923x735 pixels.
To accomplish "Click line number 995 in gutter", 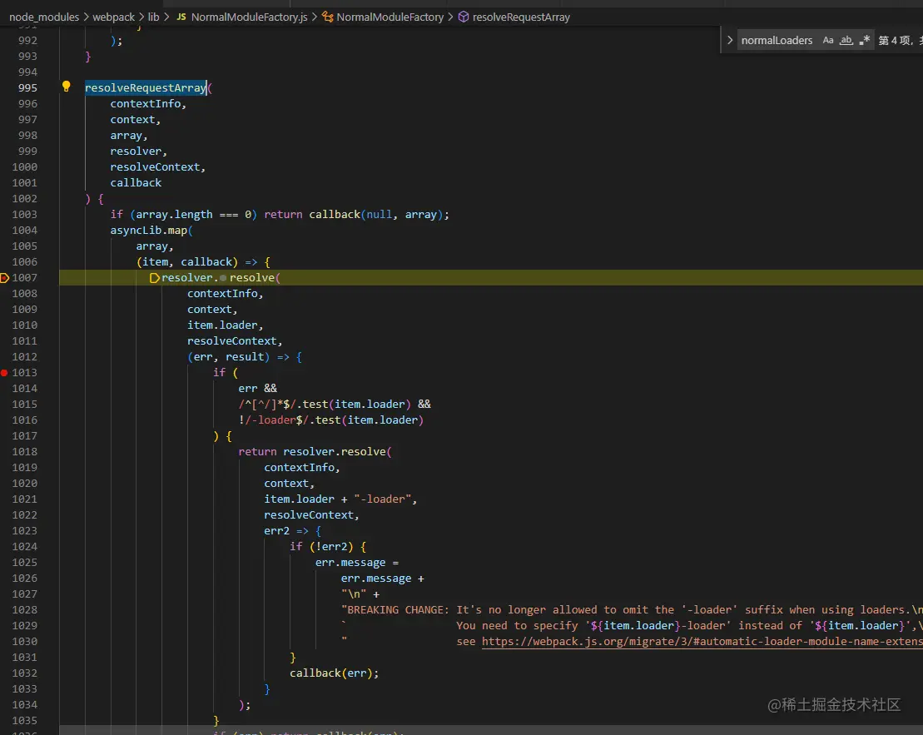I will point(27,87).
